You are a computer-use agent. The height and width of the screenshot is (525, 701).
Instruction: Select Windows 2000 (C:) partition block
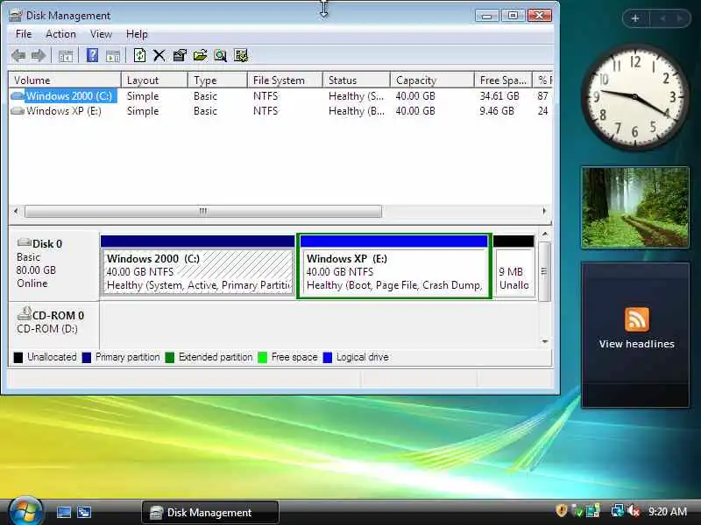coord(198,265)
